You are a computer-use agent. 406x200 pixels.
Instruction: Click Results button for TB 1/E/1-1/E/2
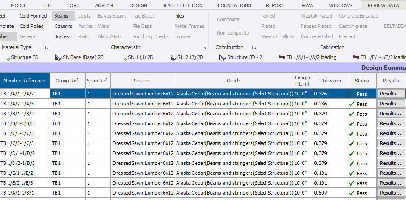391,173
